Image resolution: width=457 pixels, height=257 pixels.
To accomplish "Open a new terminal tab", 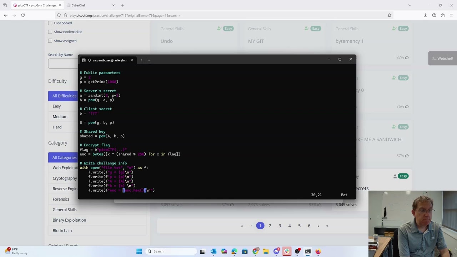I will coord(142,60).
